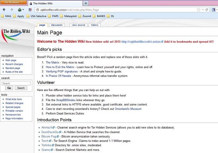218x153 pixels.
Task: Open the MAIL bookmarks folder
Action: (6, 16)
